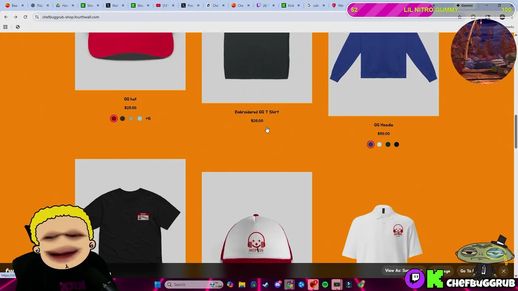The width and height of the screenshot is (518, 291).
Task: Open Discord from the taskbar
Action: click(x=278, y=285)
